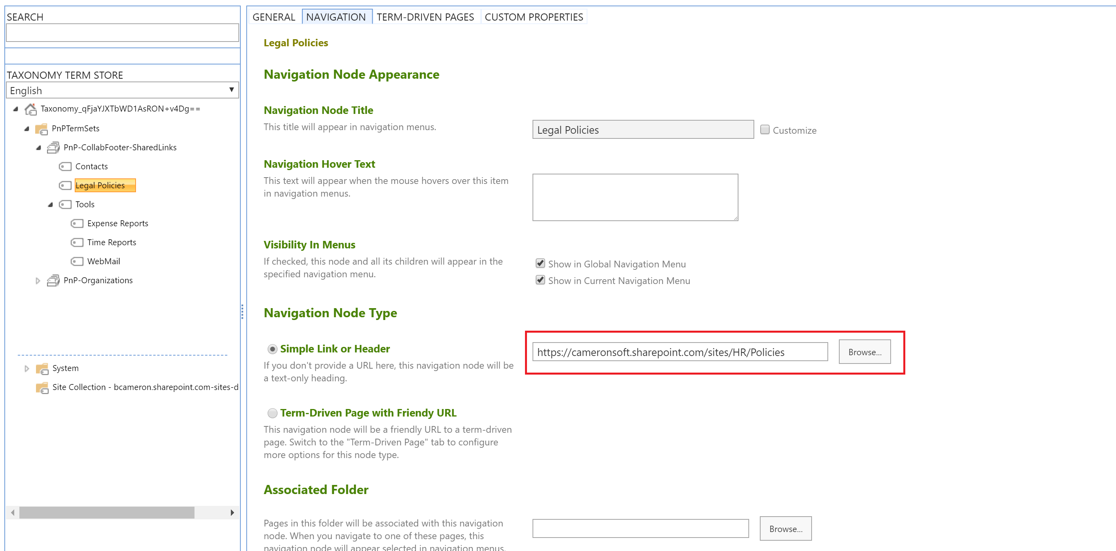Click the taxonomy term store home icon
This screenshot has height=551, width=1116.
30,109
